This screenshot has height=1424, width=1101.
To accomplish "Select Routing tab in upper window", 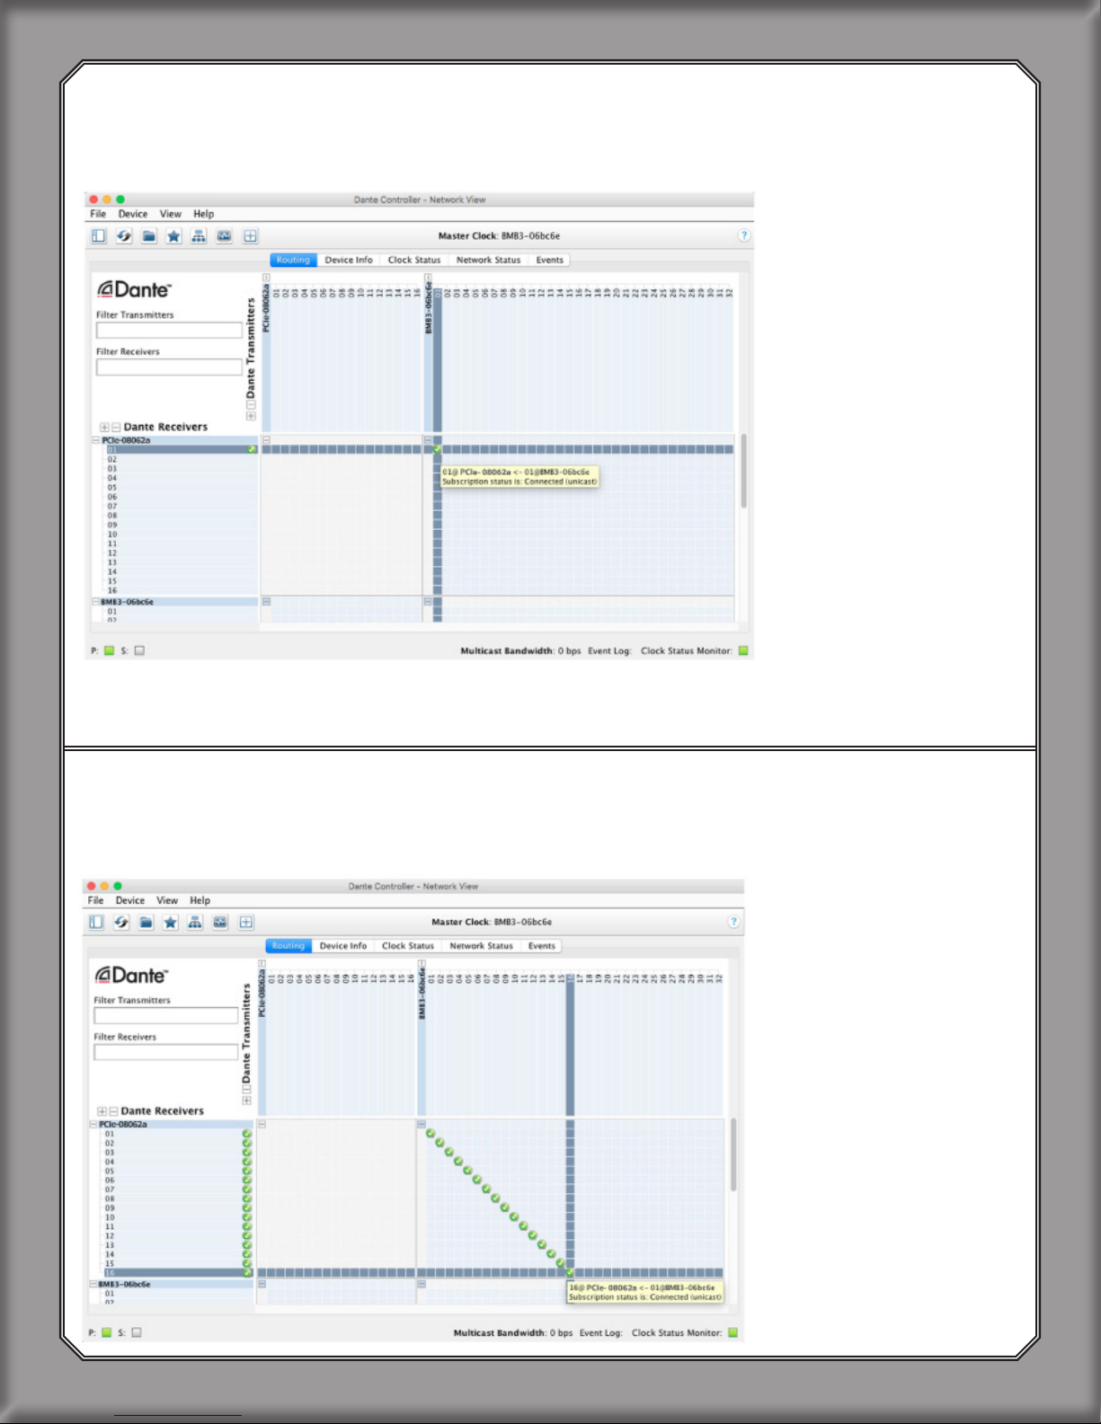I will tap(293, 260).
